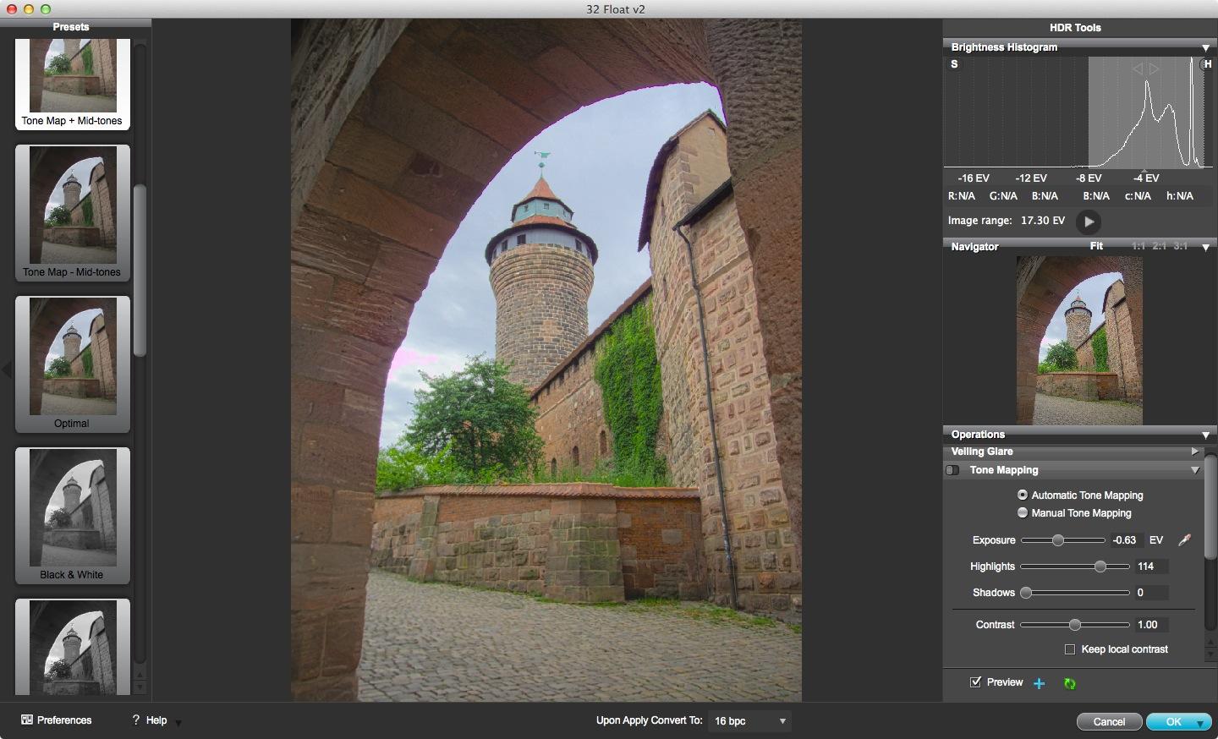Click the blue plus icon beside Preview
Viewport: 1218px width, 739px height.
pos(1040,683)
